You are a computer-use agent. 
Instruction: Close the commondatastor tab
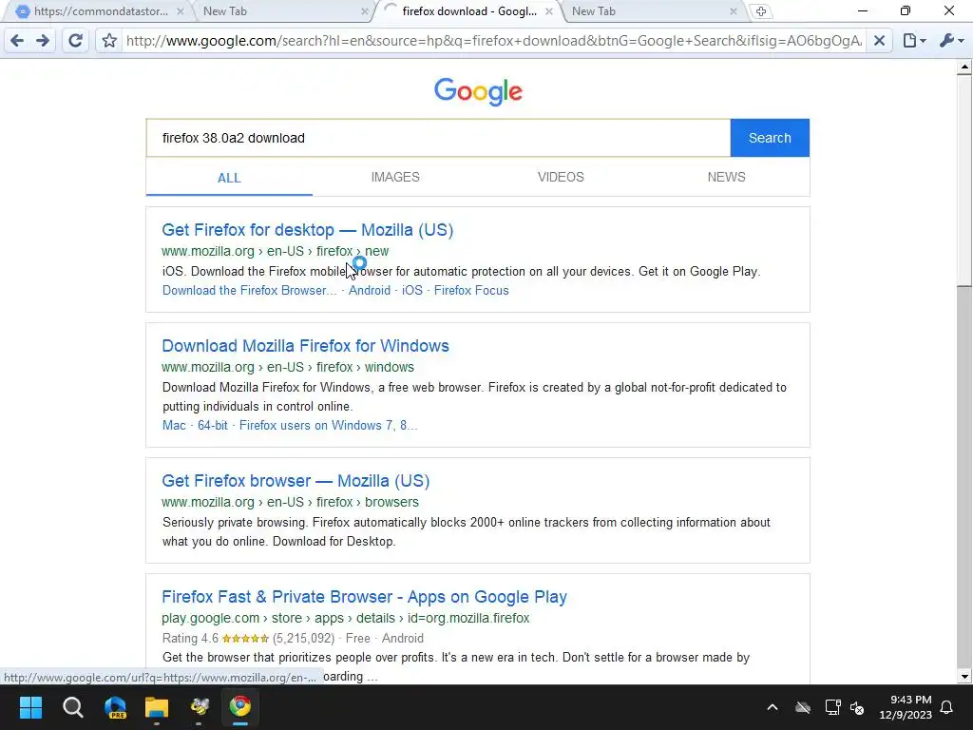click(x=180, y=11)
